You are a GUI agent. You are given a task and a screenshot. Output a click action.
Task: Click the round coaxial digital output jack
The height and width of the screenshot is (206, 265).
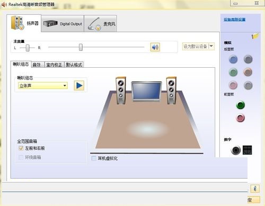coord(236,150)
